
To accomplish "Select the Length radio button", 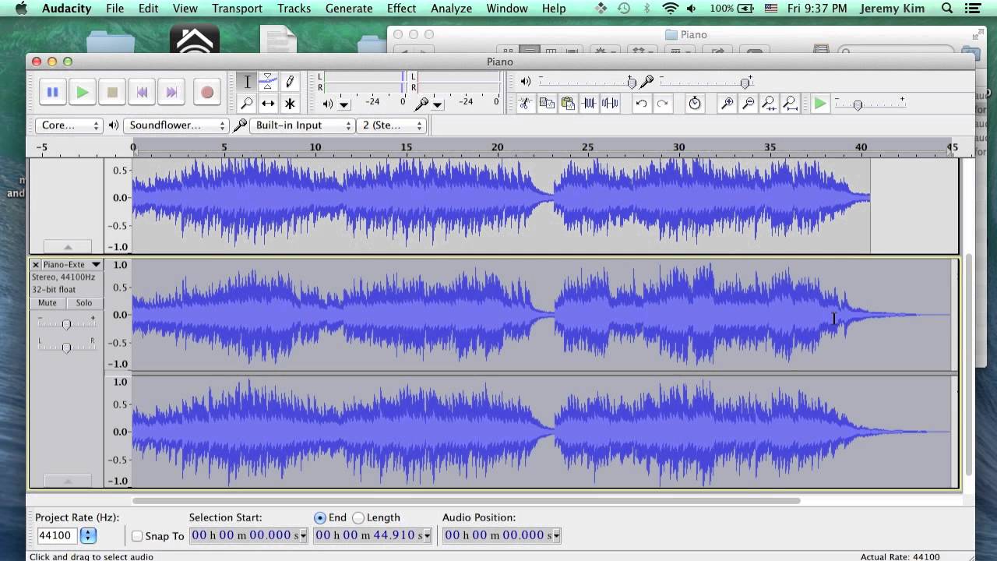I will [358, 517].
